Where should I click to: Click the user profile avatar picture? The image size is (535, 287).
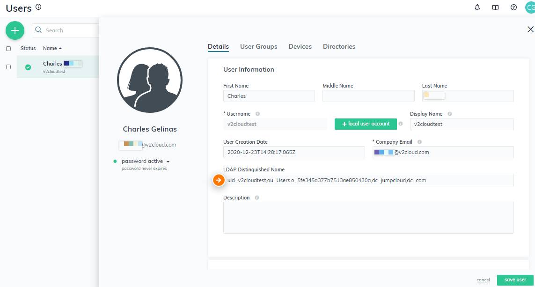150,80
